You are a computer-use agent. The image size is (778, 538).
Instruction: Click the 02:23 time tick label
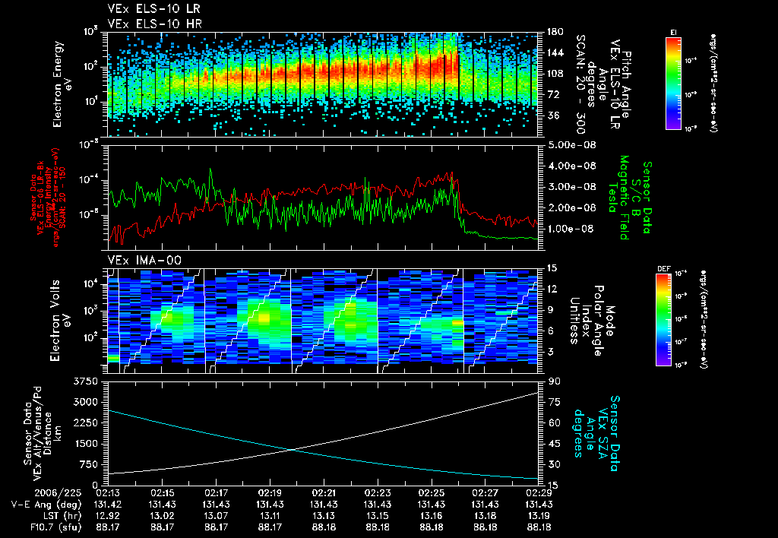[378, 493]
